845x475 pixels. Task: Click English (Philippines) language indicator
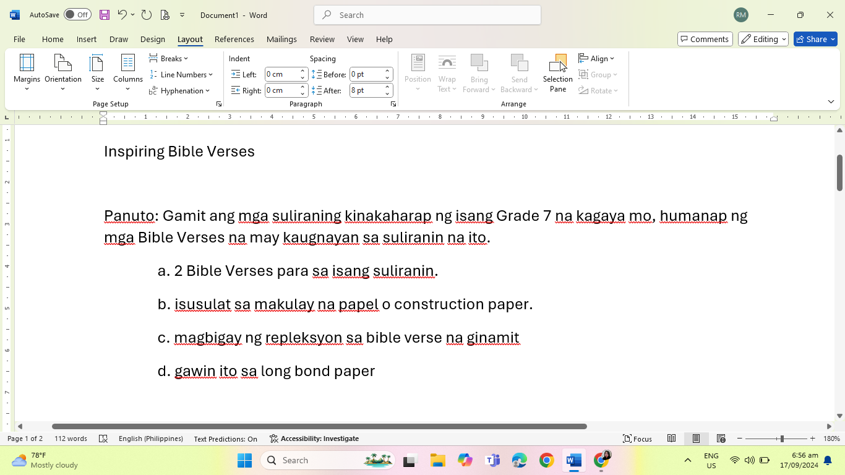(151, 439)
